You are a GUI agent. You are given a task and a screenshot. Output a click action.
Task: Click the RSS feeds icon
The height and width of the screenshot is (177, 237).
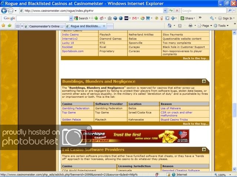180,26
